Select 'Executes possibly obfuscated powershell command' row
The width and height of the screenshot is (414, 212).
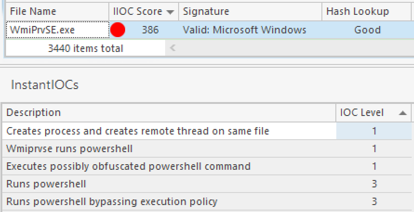pos(128,166)
